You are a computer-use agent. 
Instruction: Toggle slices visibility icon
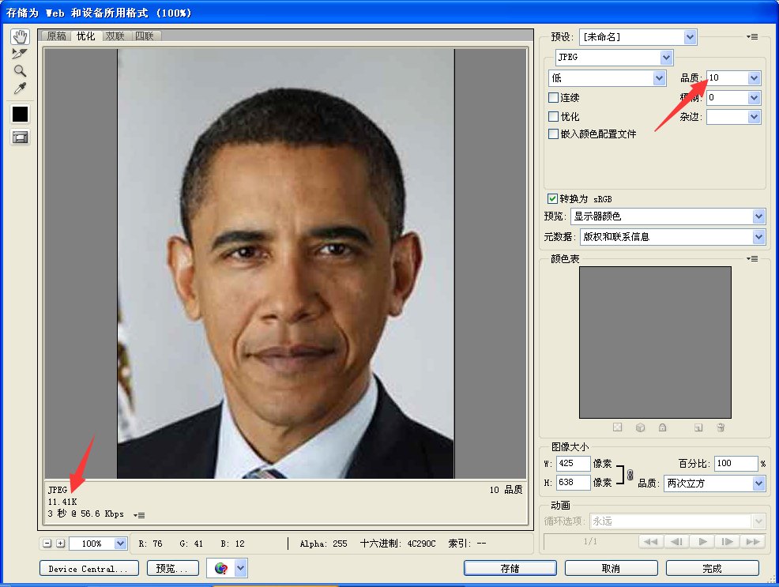click(20, 137)
